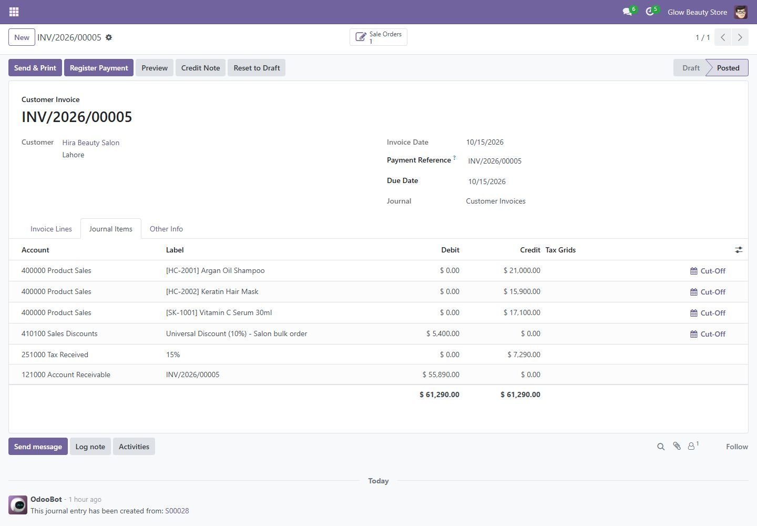Open the S00028 sale order link
The height and width of the screenshot is (526, 757).
[177, 511]
